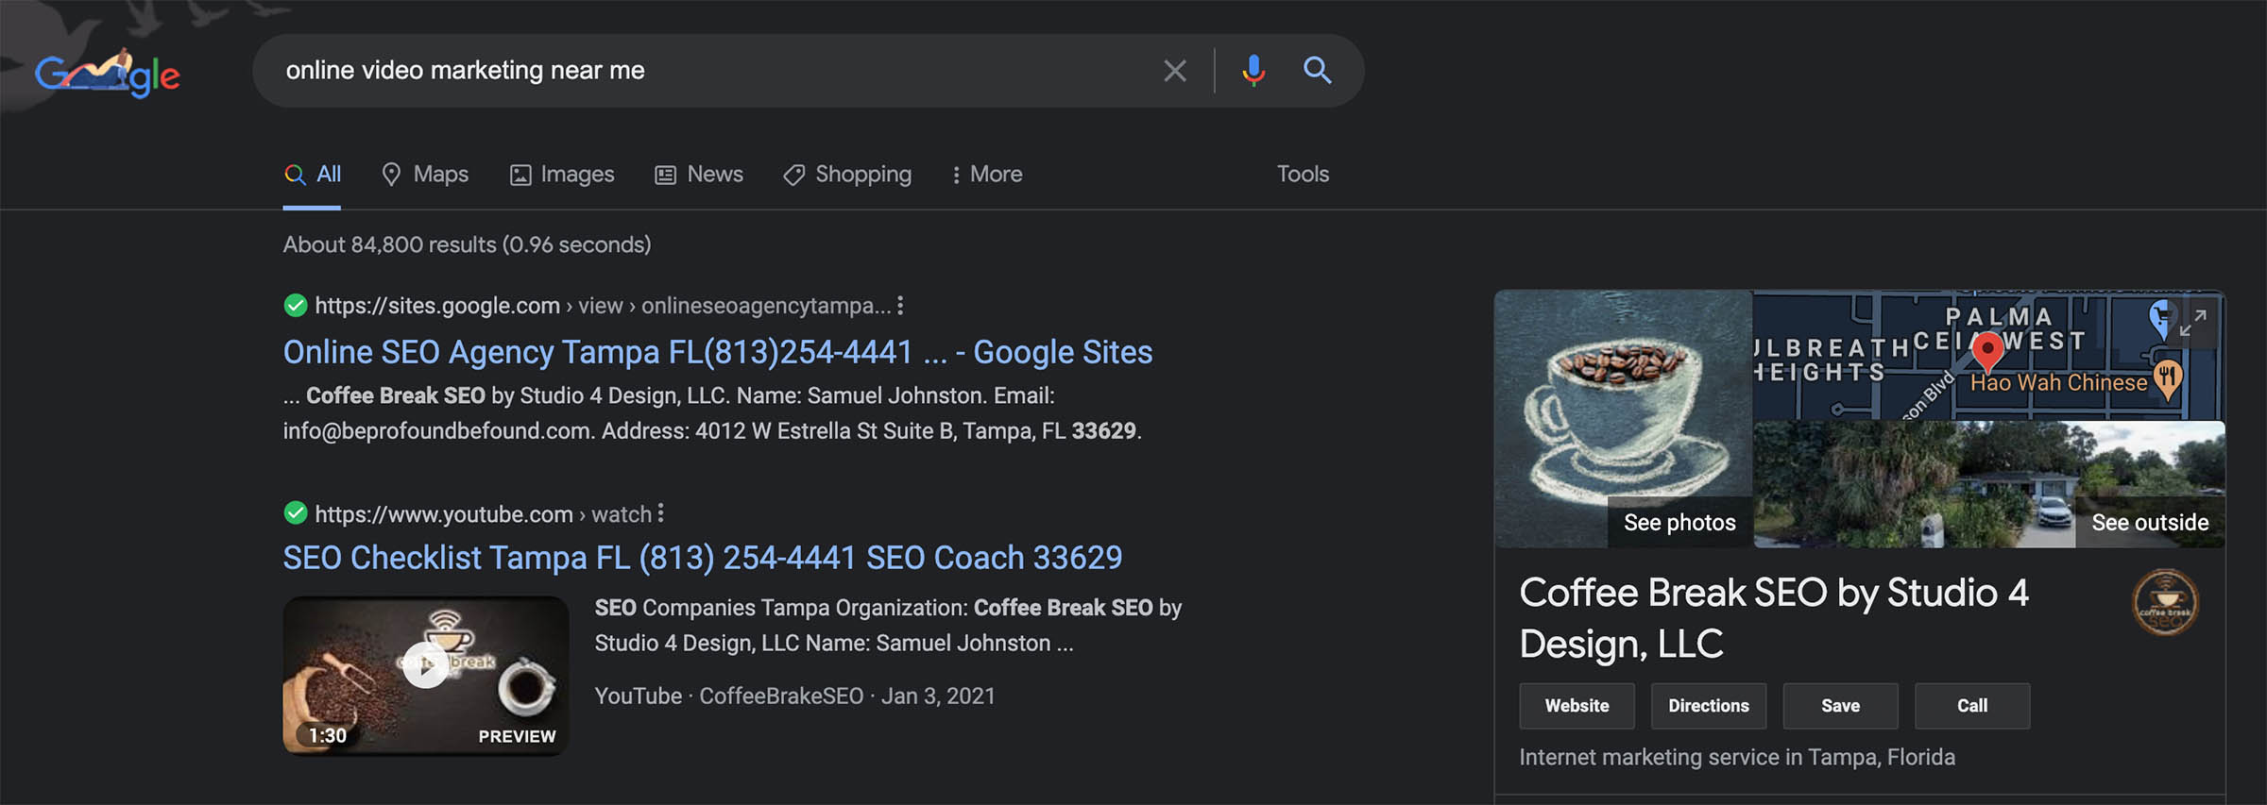Open SEO Checklist Tampa FL video link
Image resolution: width=2267 pixels, height=805 pixels.
click(702, 558)
